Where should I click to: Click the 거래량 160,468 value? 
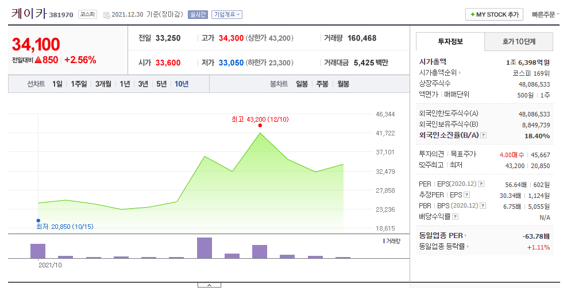click(362, 38)
